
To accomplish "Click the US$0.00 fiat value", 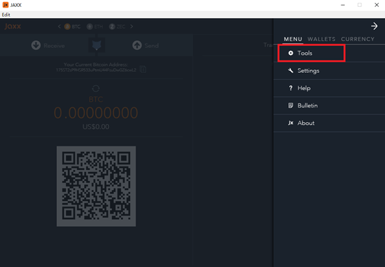I will point(96,127).
